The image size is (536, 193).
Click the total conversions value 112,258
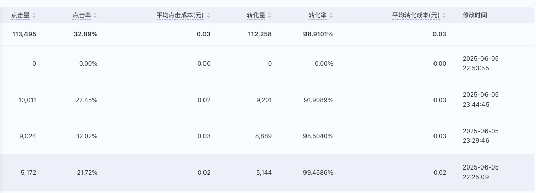260,34
